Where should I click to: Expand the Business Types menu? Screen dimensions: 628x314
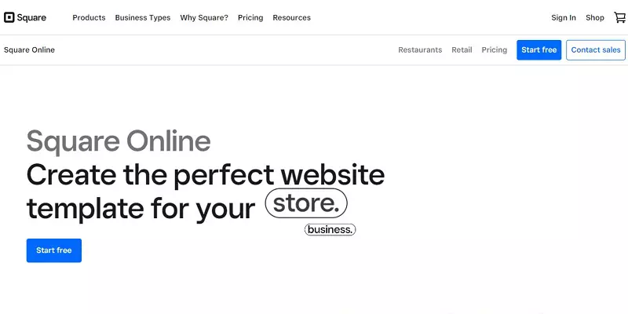tap(143, 17)
